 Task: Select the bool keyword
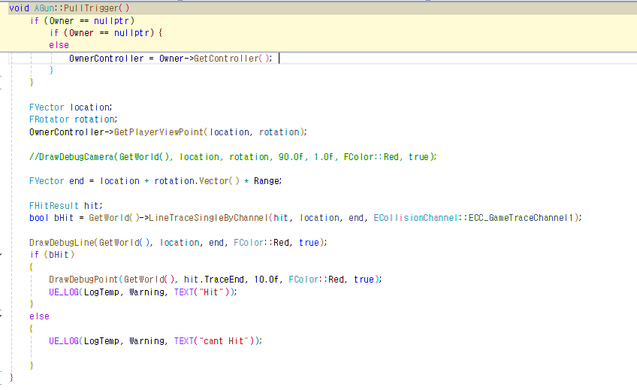tap(39, 218)
